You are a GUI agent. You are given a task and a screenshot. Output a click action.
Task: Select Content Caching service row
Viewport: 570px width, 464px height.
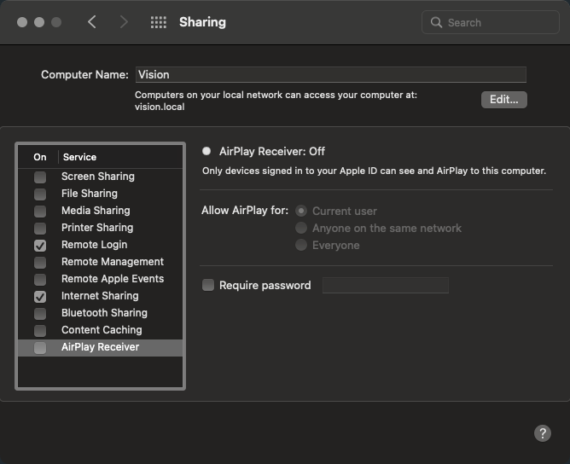click(x=102, y=330)
